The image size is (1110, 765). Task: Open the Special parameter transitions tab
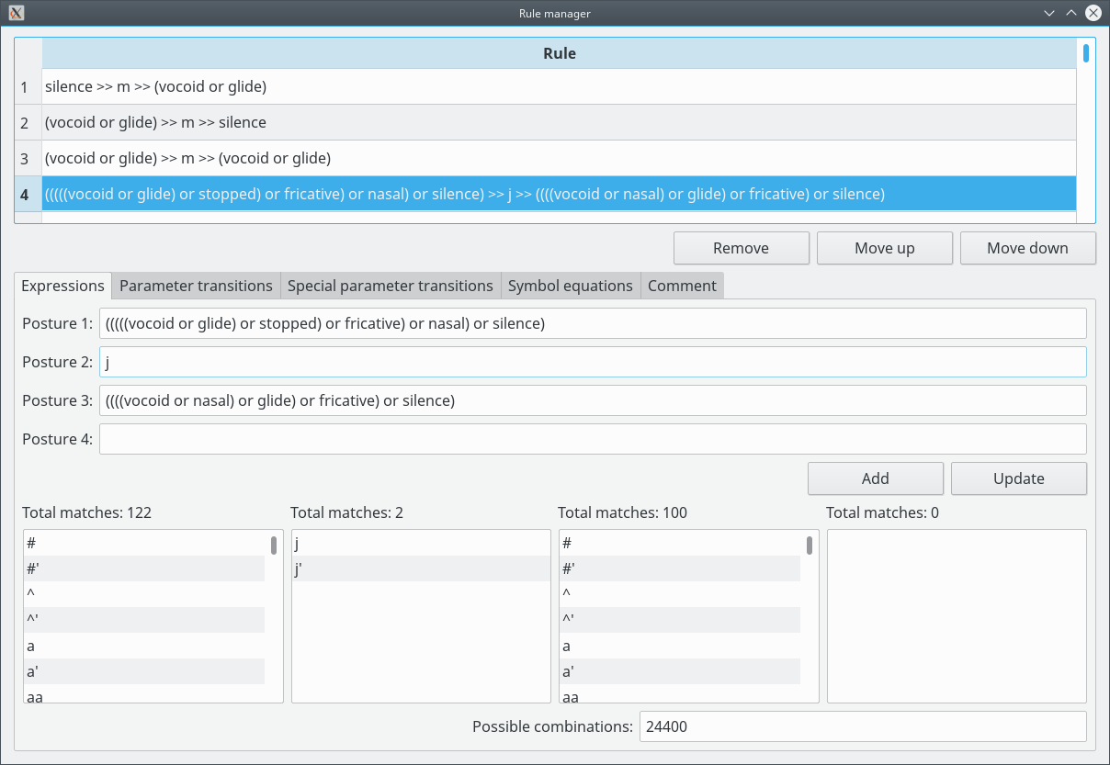pyautogui.click(x=391, y=286)
